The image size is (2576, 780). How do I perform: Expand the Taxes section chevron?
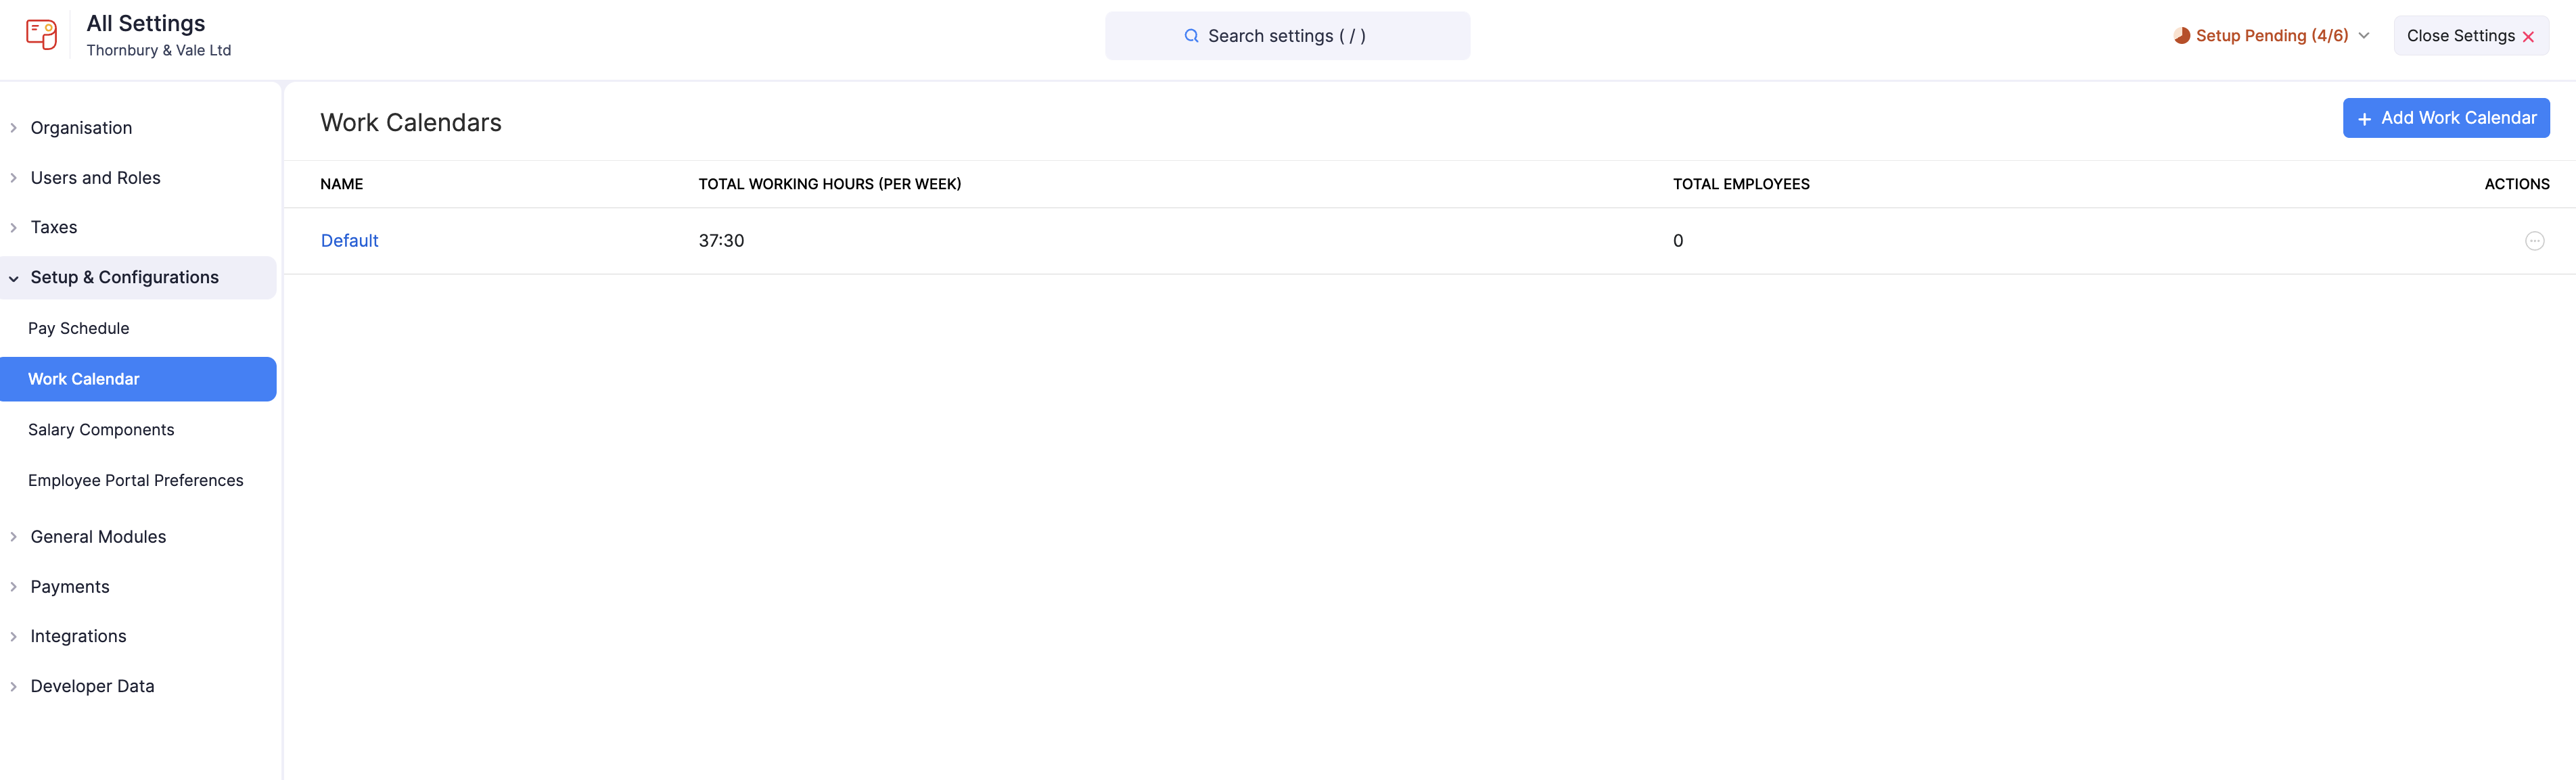(x=13, y=228)
